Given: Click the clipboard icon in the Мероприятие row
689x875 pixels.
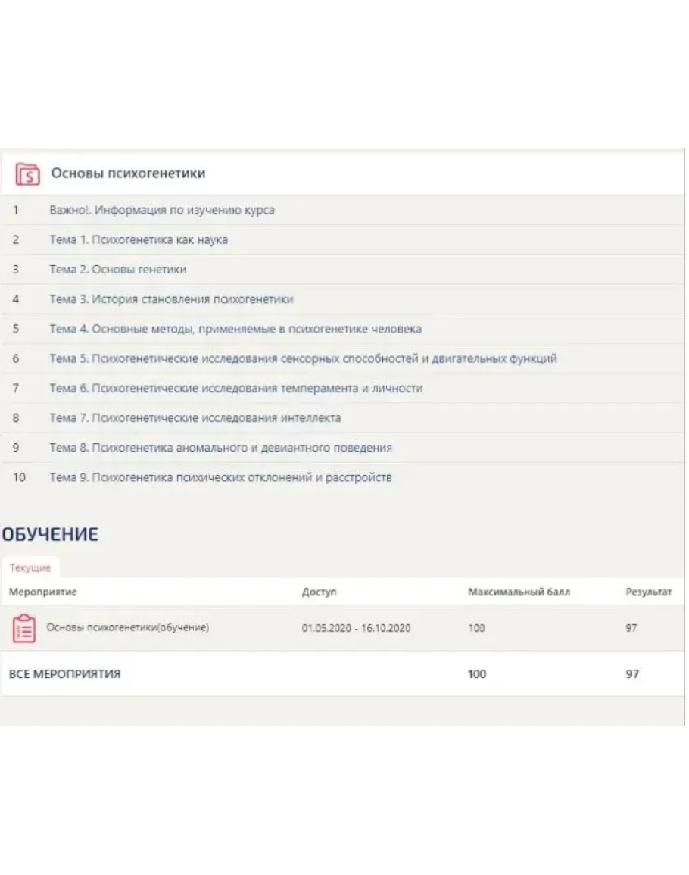Looking at the screenshot, I should coord(24,628).
